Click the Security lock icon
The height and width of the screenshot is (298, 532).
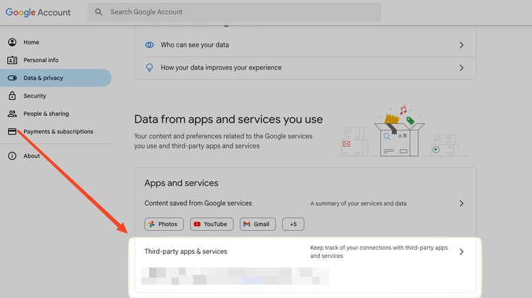[12, 96]
